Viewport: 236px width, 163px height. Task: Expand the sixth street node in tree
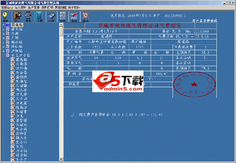(4, 47)
